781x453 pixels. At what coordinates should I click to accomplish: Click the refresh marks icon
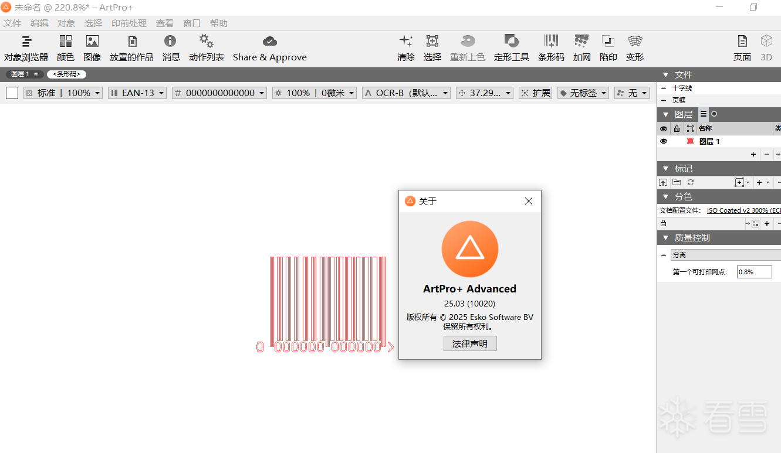pos(691,183)
